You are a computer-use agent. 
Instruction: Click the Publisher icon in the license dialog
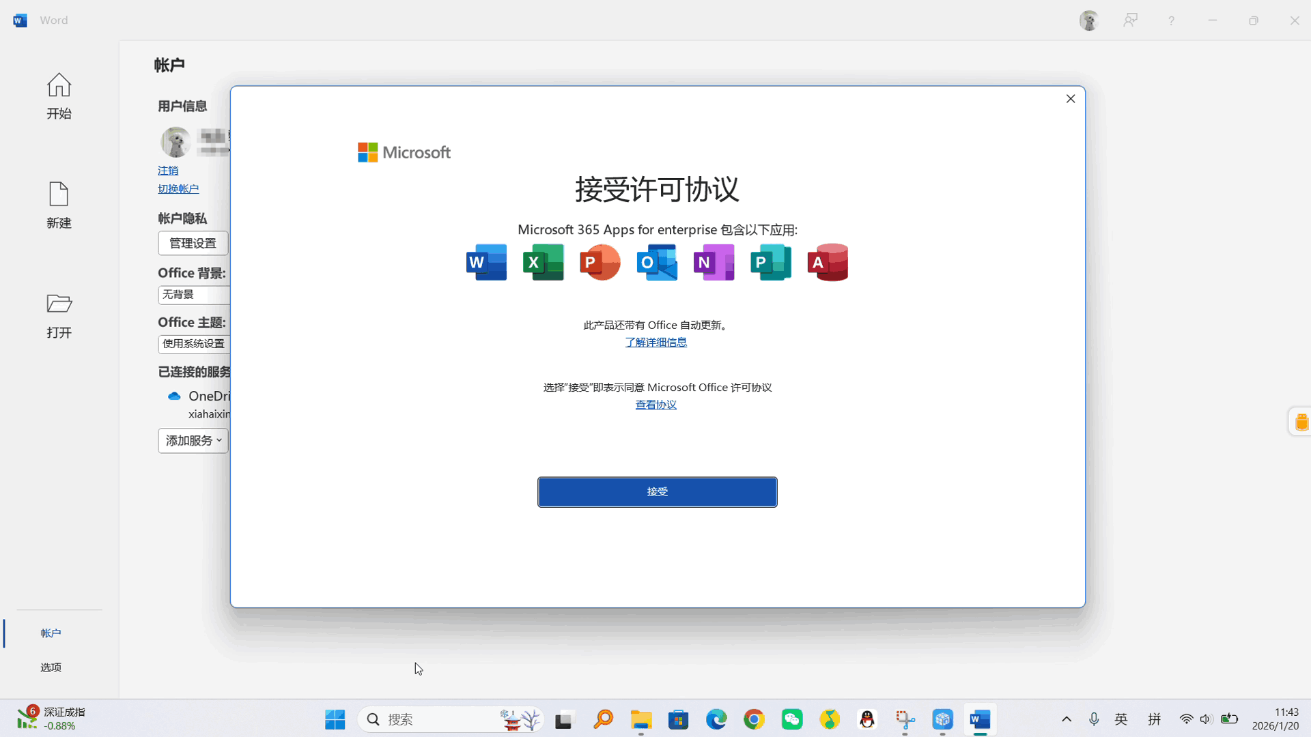coord(770,262)
